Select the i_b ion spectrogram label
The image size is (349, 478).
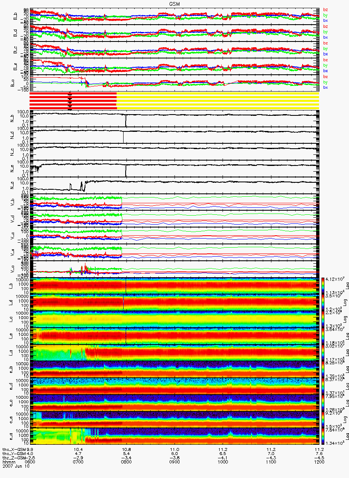click(x=11, y=286)
